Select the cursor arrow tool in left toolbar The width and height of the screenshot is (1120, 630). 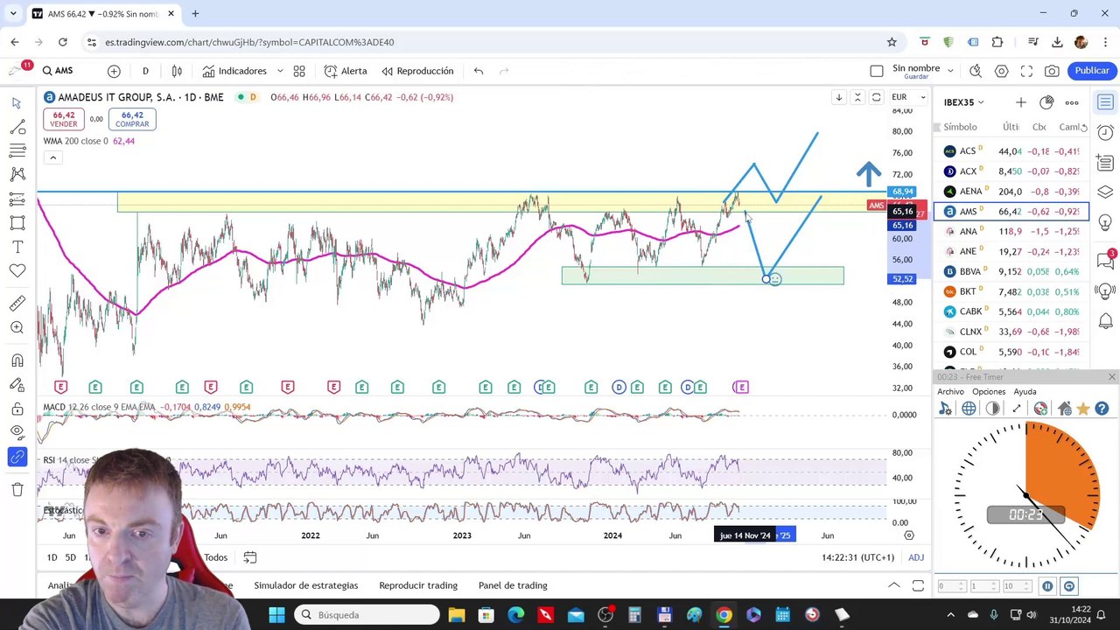(17, 103)
